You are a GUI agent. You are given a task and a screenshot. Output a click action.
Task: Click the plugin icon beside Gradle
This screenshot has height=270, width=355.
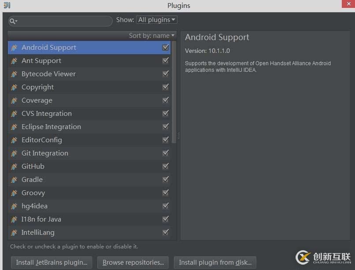[14, 180]
